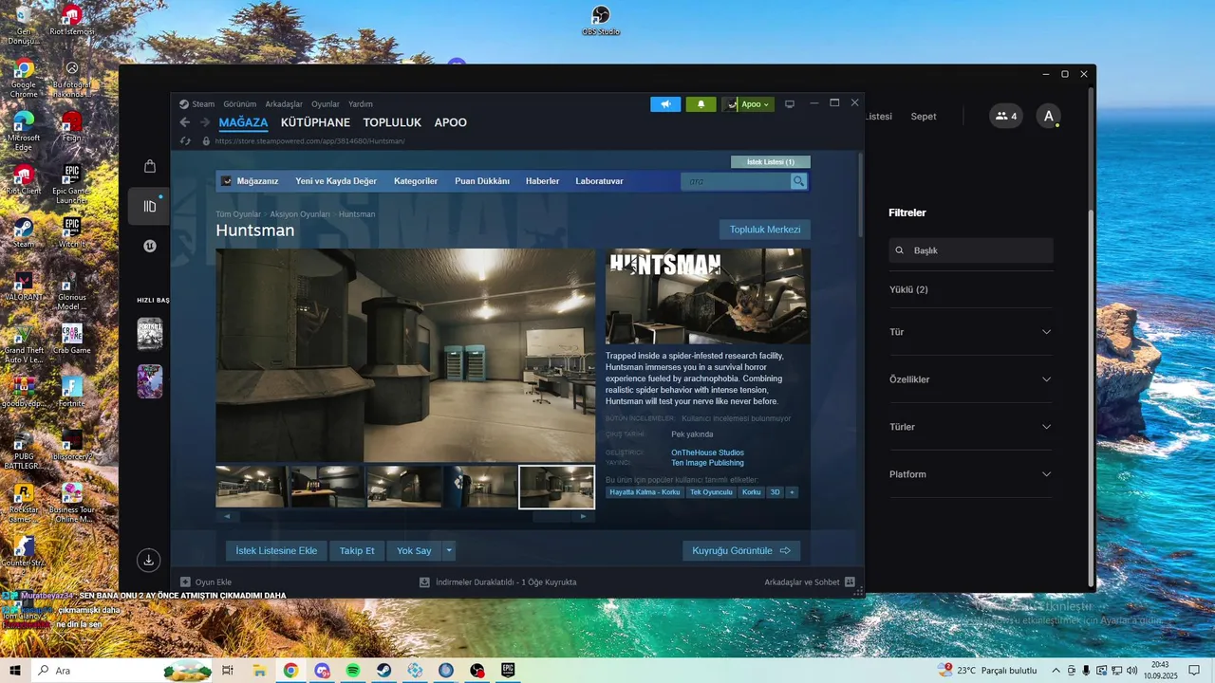
Task: Open İstek Listesi (1) button
Action: coord(771,162)
